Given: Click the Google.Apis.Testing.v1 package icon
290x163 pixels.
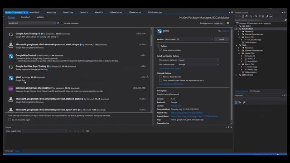Looking at the screenshot, I should [11, 34].
